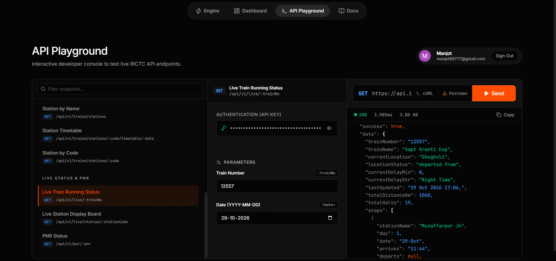
Task: Click the 200 status code indicator
Action: [361, 115]
